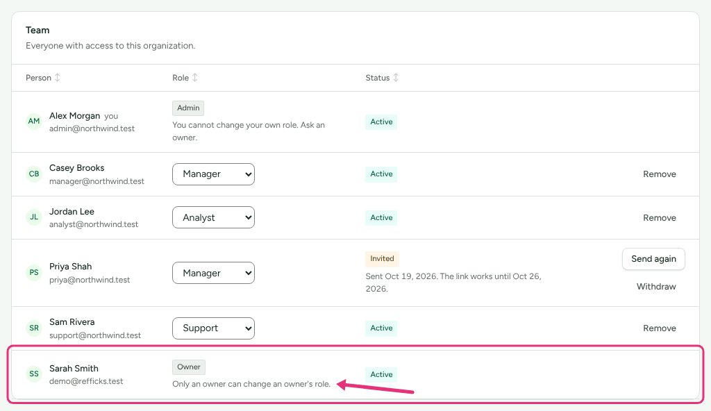
Task: Click the Team section heading
Action: point(37,31)
